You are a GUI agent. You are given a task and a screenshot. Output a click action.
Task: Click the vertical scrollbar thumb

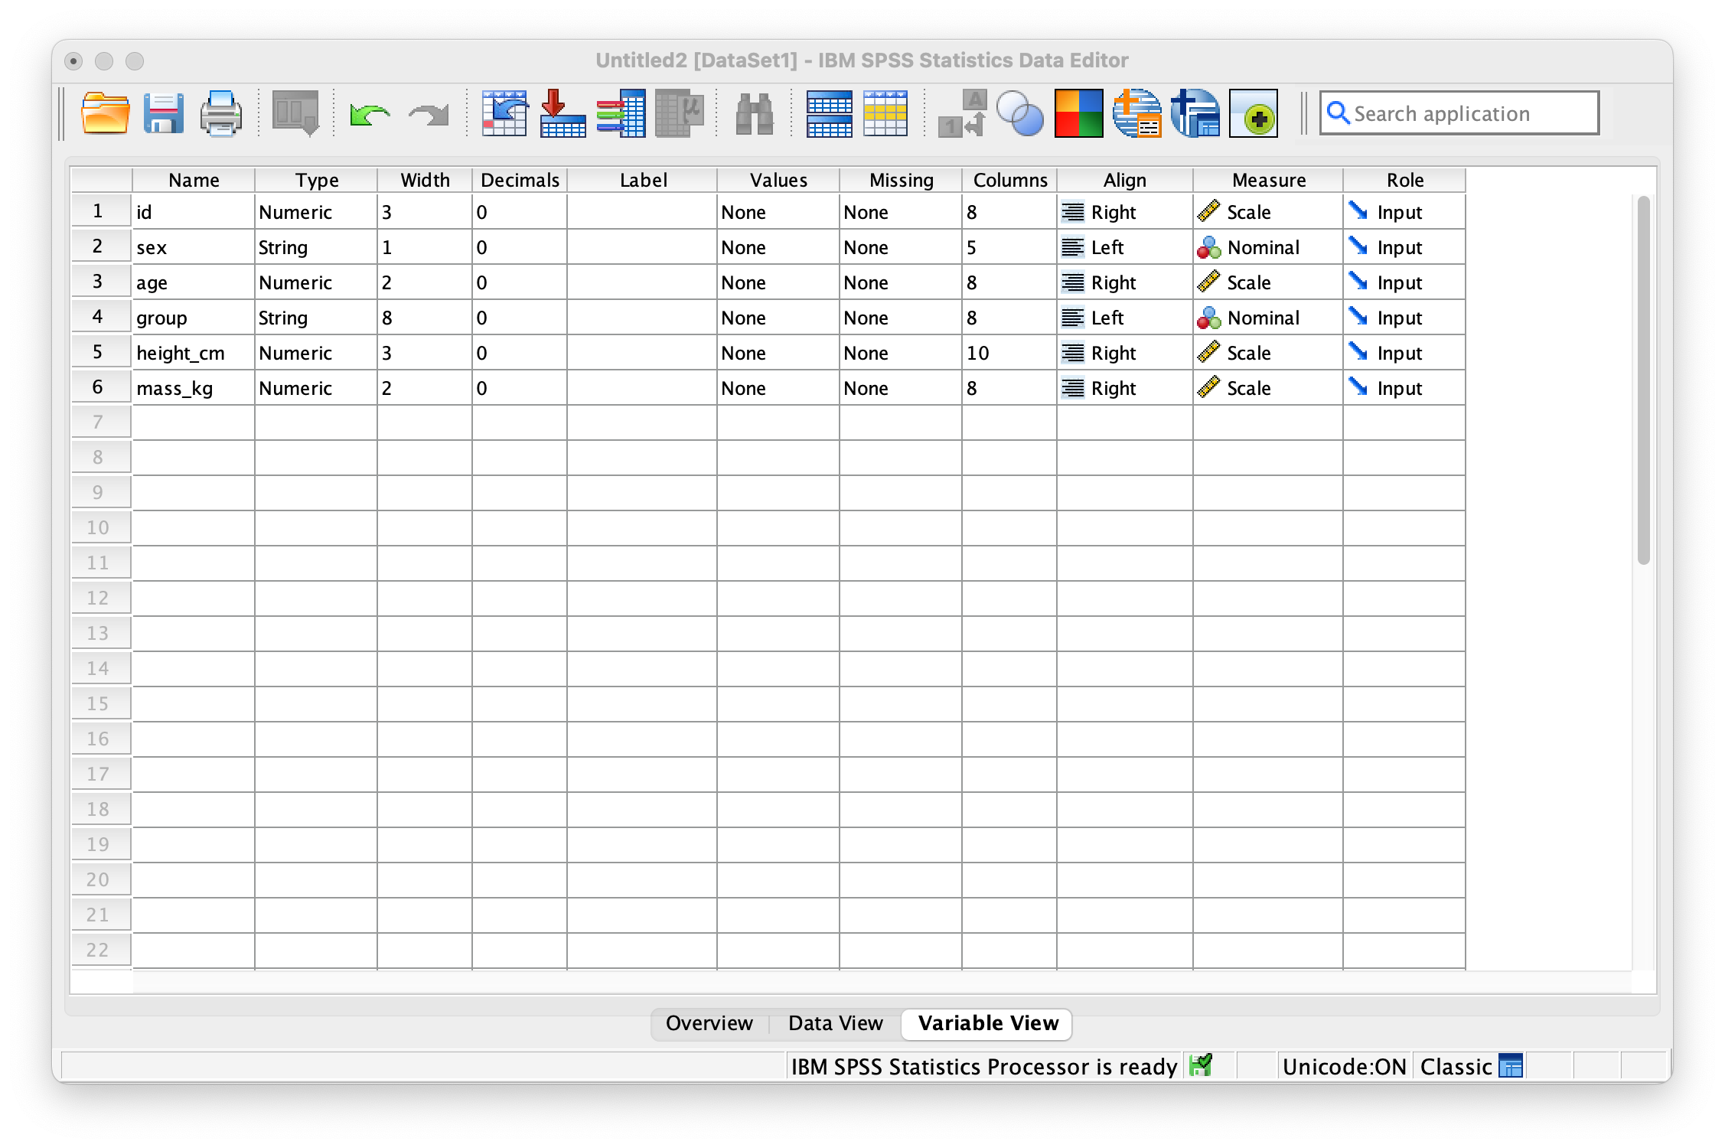click(x=1643, y=379)
